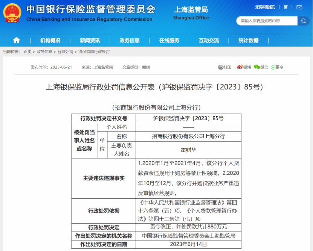Viewport: 313px width, 251px height.
Task: Open the 新闻资讯 menu
Action: 90,41
